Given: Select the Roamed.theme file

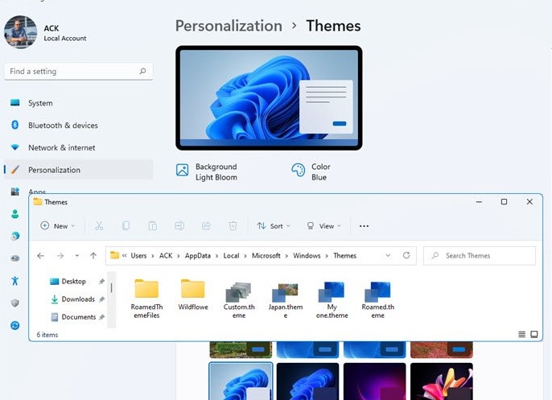Looking at the screenshot, I should [x=377, y=299].
